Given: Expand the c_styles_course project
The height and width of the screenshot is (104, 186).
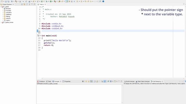Looking at the screenshot, I should coord(1,23).
